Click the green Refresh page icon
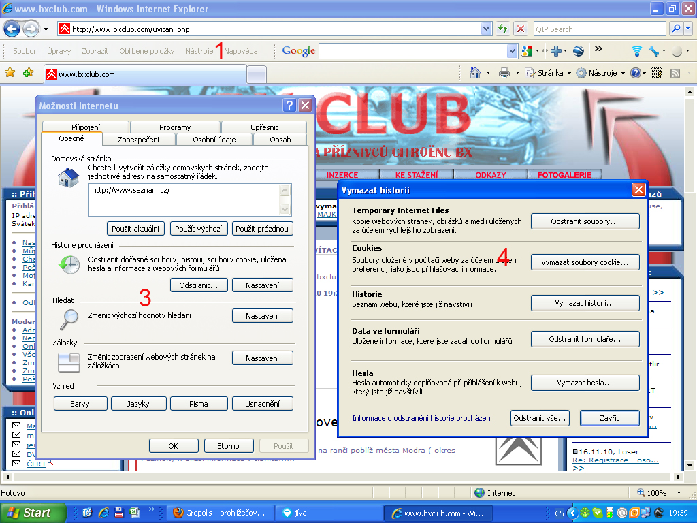Image resolution: width=697 pixels, height=523 pixels. click(503, 29)
